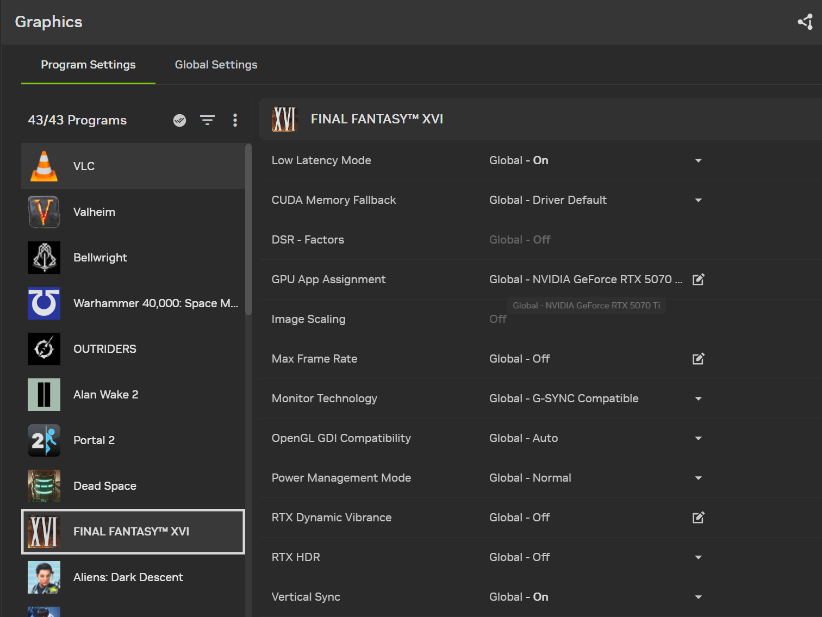
Task: Switch to the Global Settings tab
Action: [216, 65]
